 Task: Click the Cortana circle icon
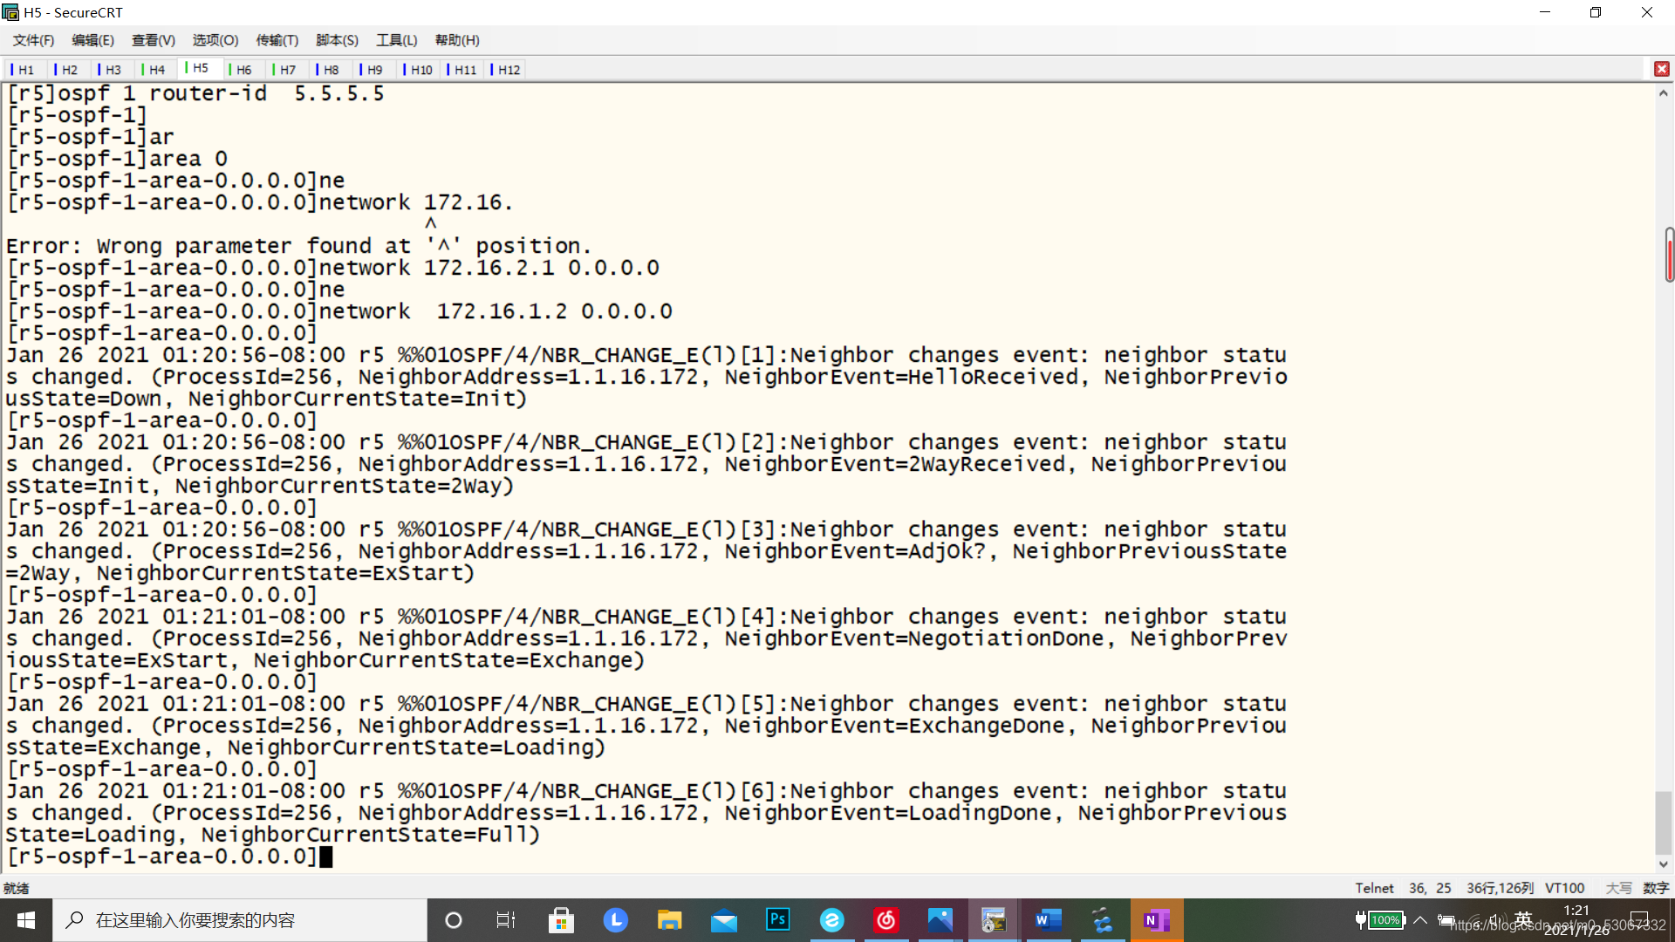453,920
